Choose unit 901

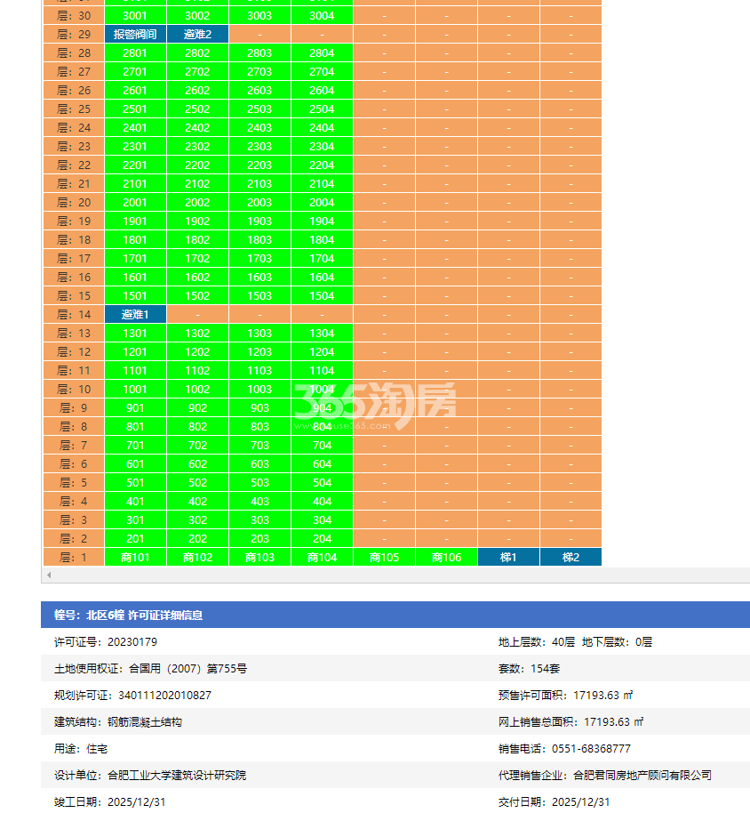[x=135, y=407]
